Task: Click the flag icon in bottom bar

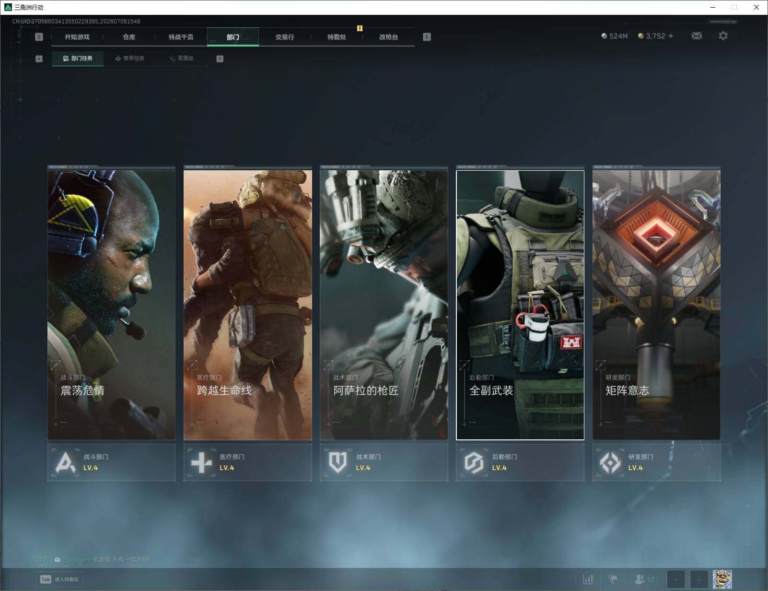Action: [x=613, y=579]
